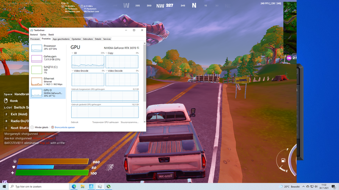The width and height of the screenshot is (339, 190).
Task: Click the 3D engine graph
Action: click(88, 62)
